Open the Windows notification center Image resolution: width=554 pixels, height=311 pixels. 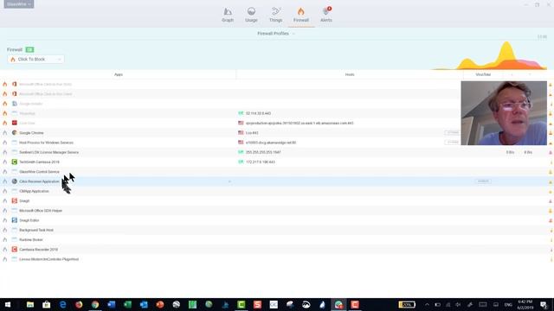(544, 305)
